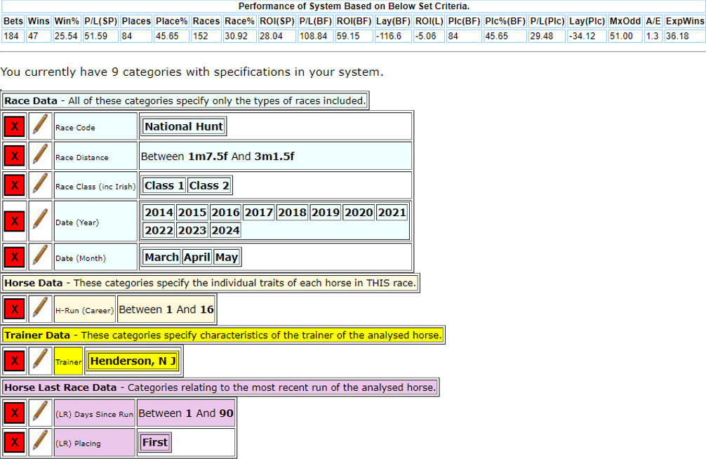Screen dimensions: 706x459
Task: Click the April month box
Action: click(197, 257)
